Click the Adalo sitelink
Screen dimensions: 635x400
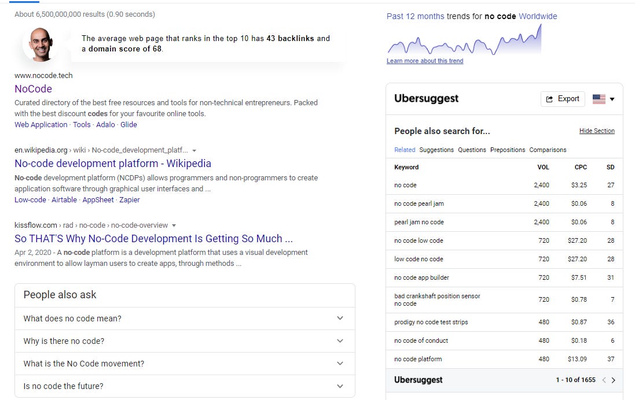click(x=105, y=125)
